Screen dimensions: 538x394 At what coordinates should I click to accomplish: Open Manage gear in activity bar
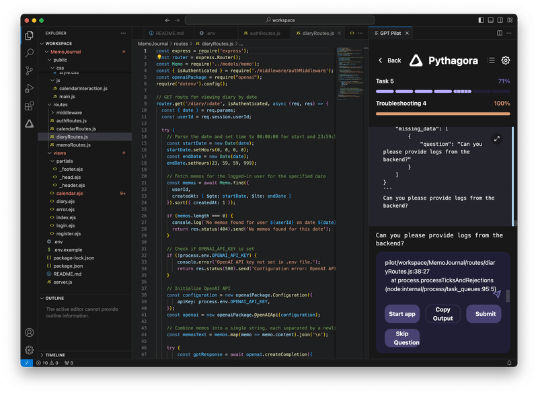click(x=30, y=350)
